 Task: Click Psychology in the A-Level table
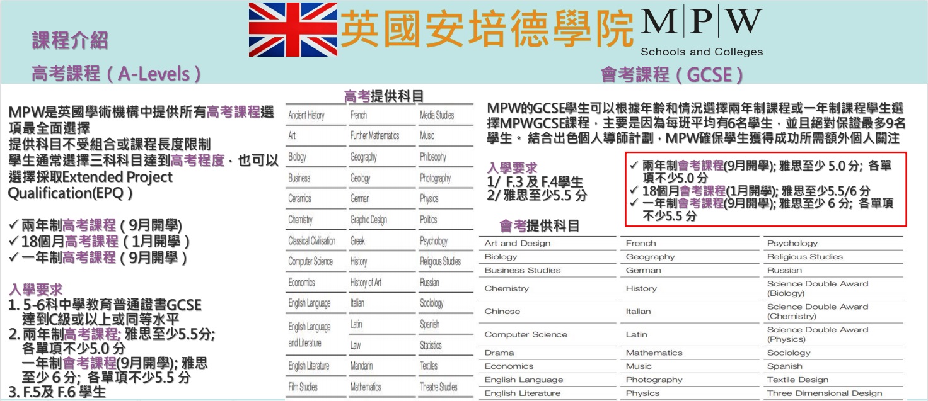434,240
